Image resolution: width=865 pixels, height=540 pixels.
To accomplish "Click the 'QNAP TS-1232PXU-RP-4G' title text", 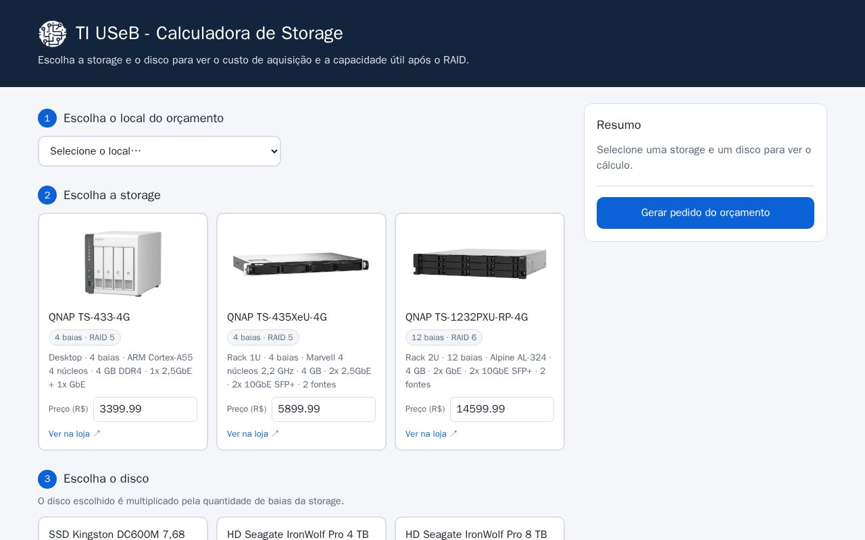I will point(467,317).
